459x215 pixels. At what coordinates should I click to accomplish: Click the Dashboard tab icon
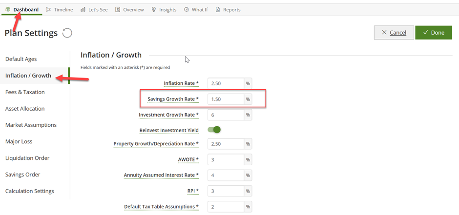coord(8,10)
